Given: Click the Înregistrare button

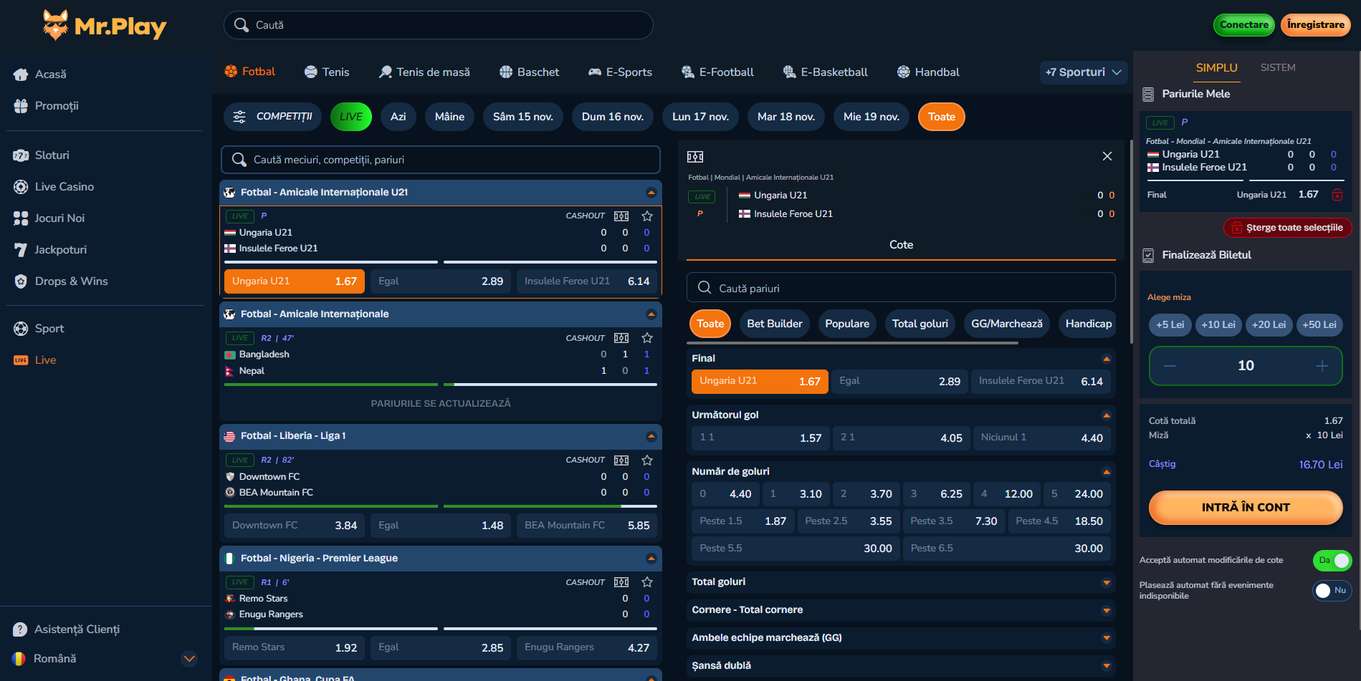Looking at the screenshot, I should (x=1315, y=25).
